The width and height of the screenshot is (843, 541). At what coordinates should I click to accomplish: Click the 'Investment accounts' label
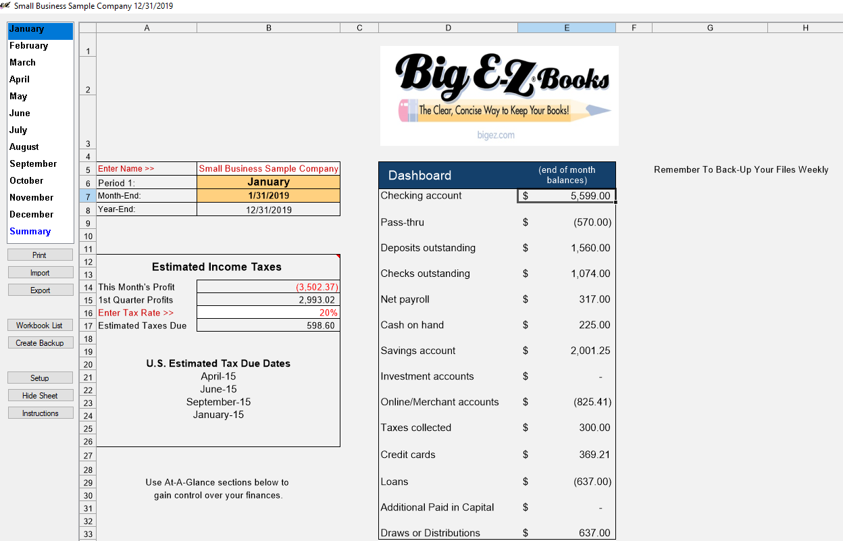point(427,376)
